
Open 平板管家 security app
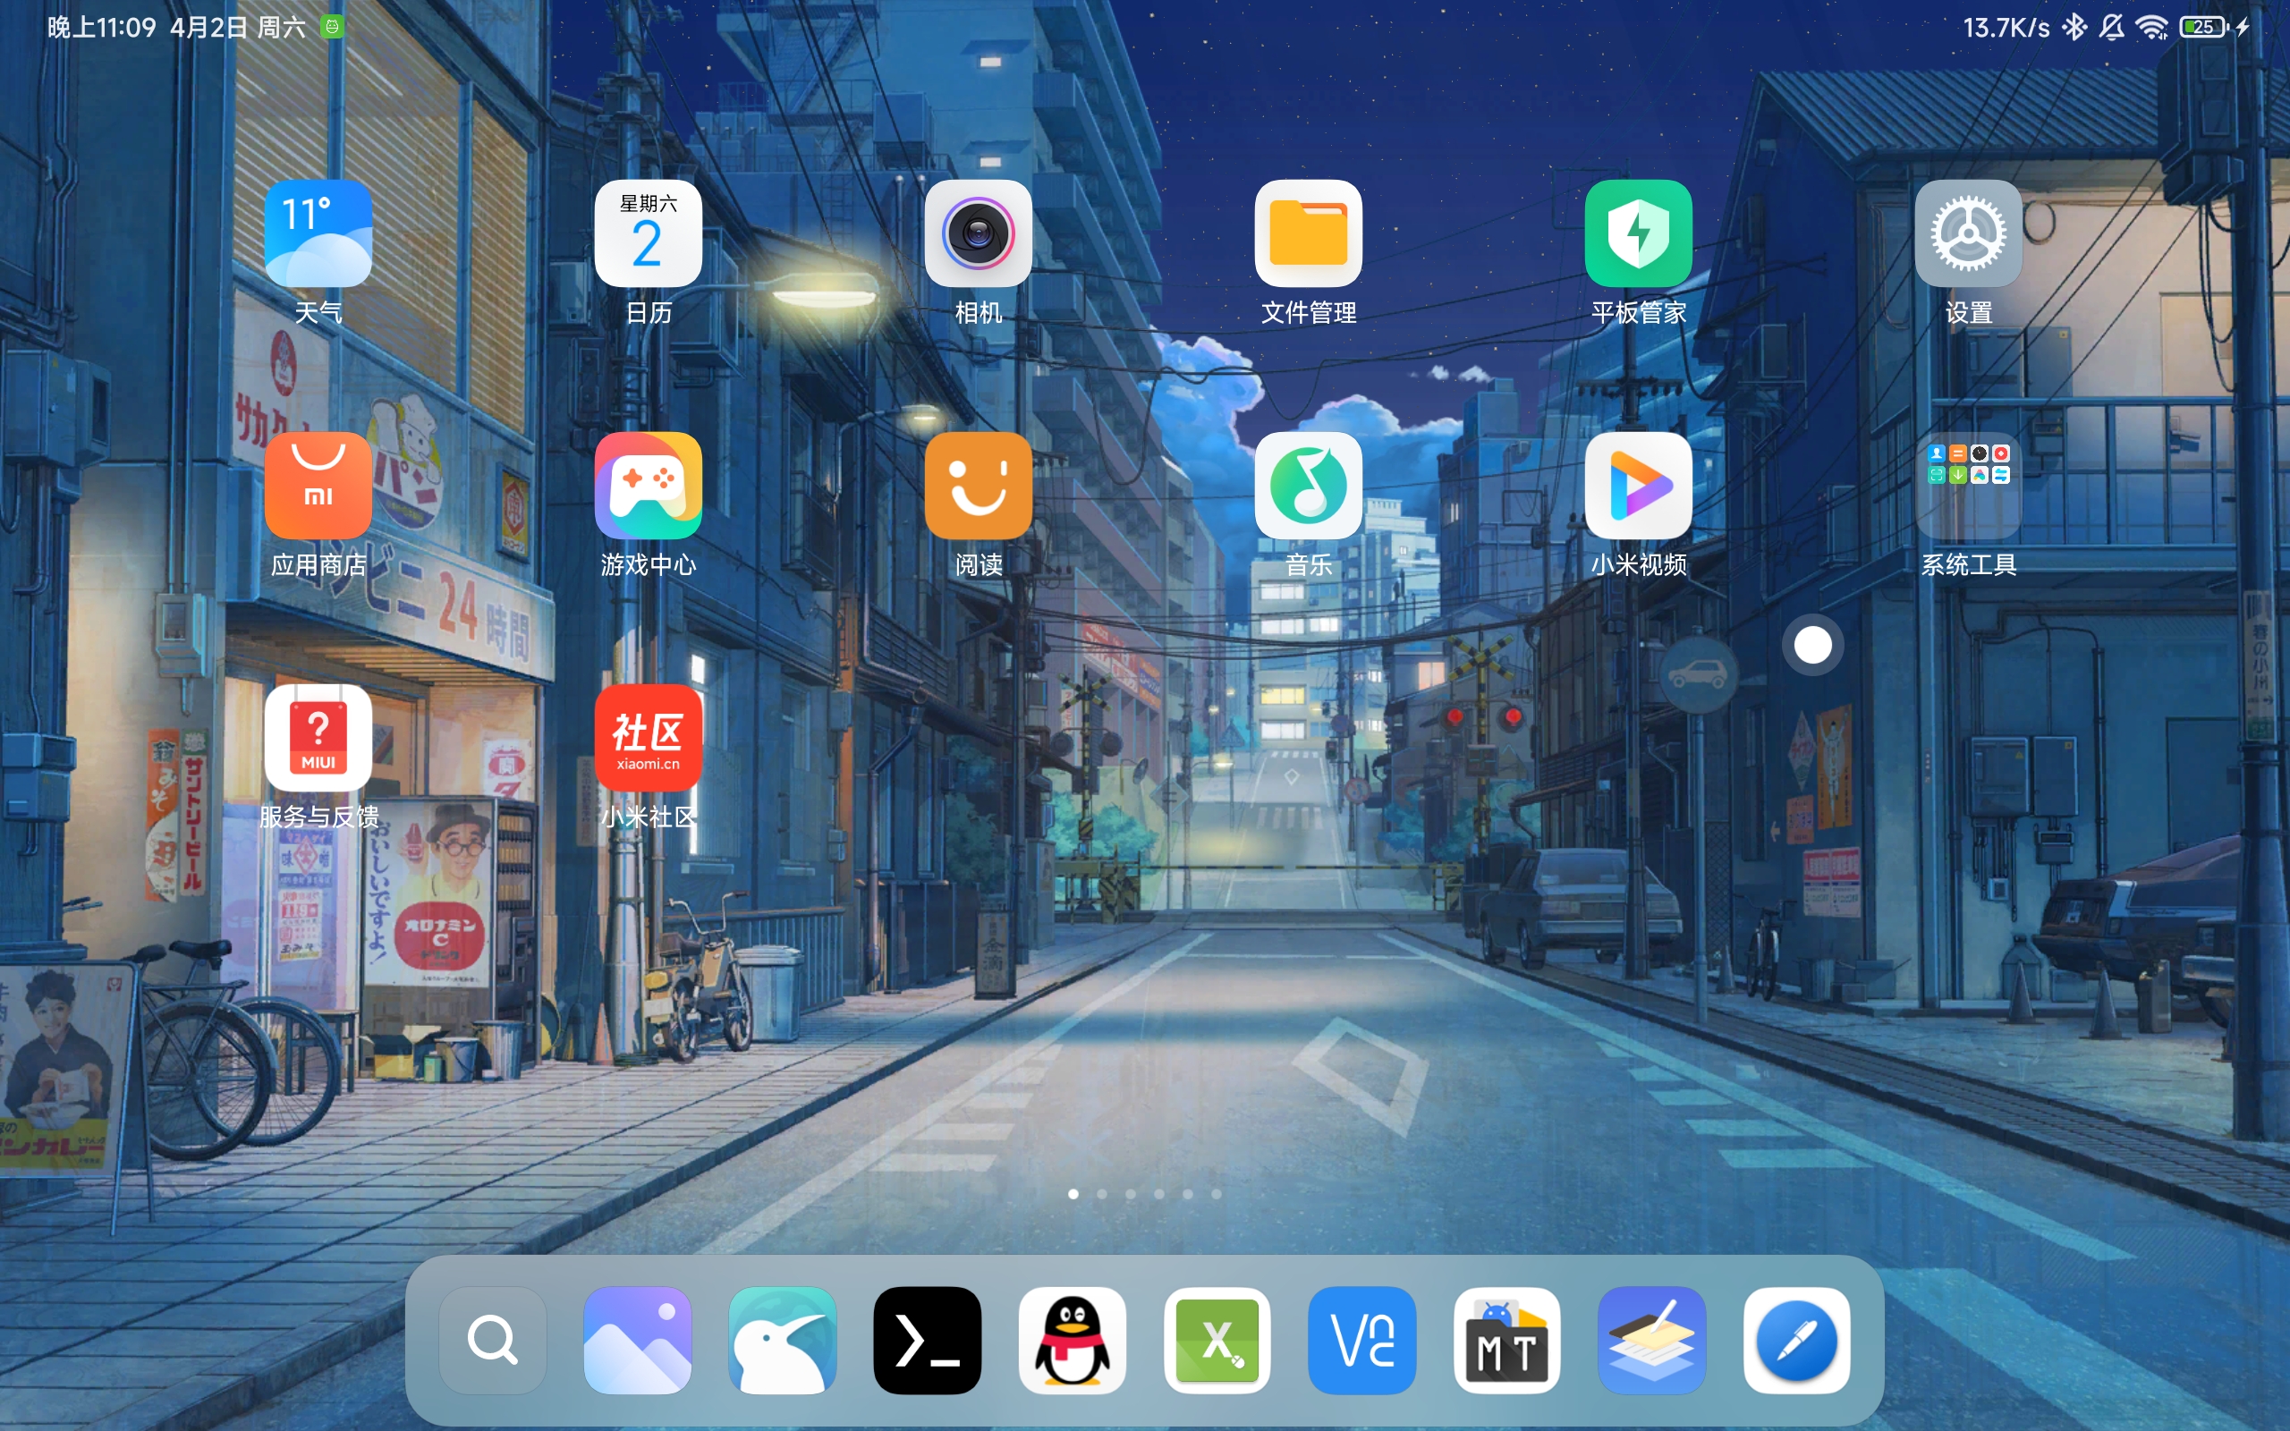tap(1639, 233)
